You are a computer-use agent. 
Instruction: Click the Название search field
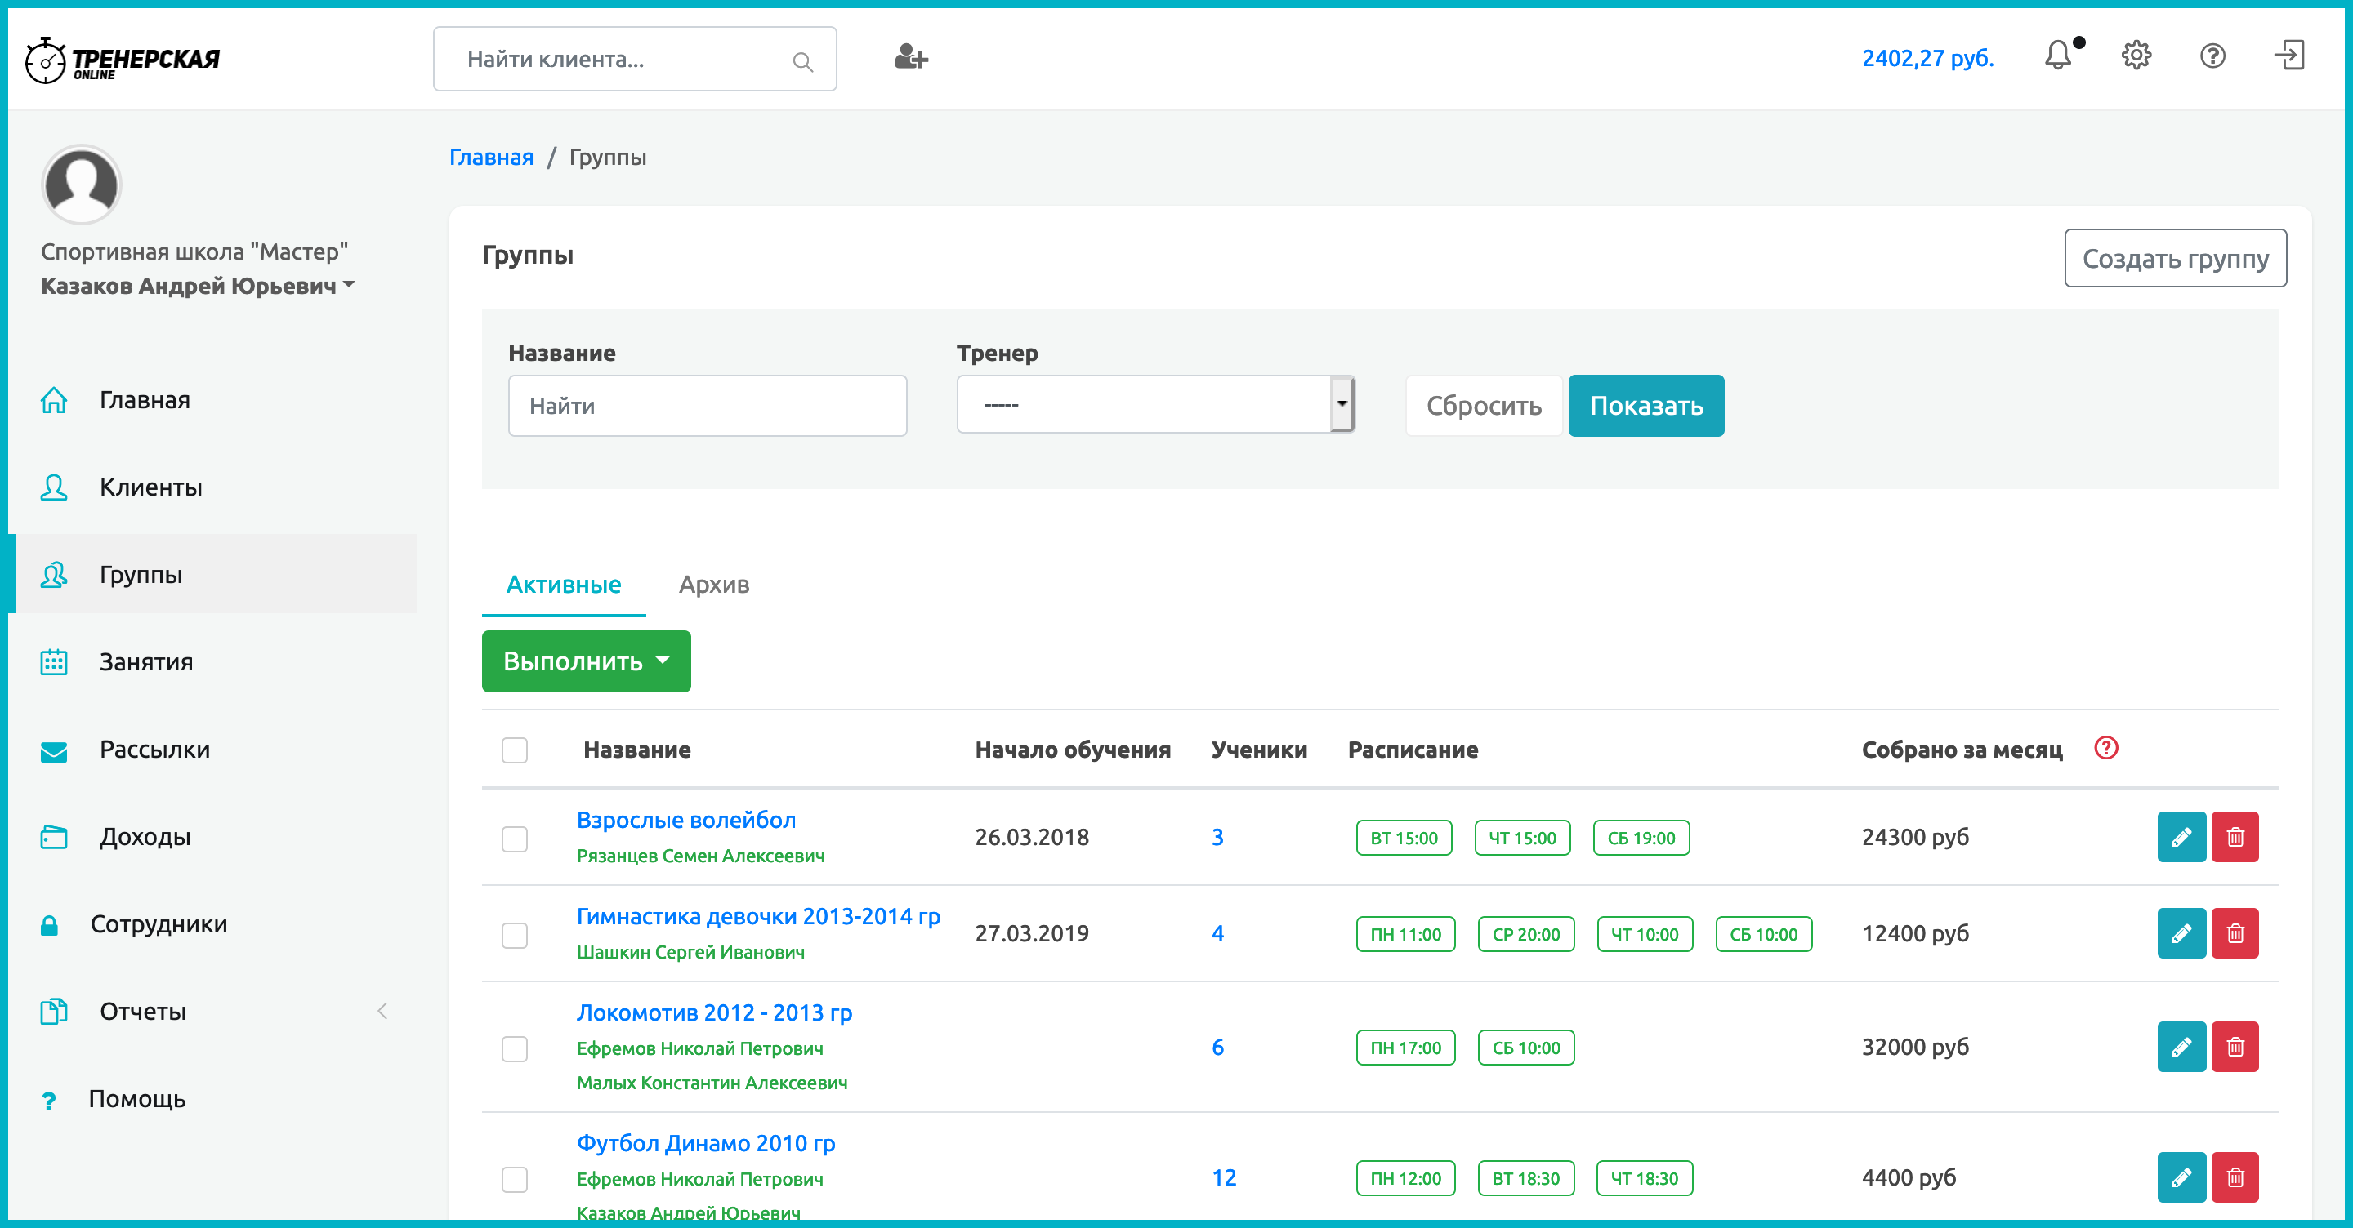(x=707, y=405)
